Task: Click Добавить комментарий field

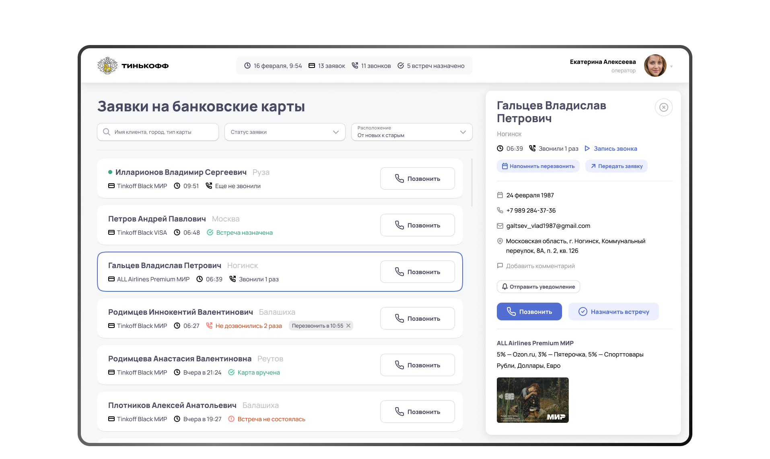Action: tap(540, 266)
